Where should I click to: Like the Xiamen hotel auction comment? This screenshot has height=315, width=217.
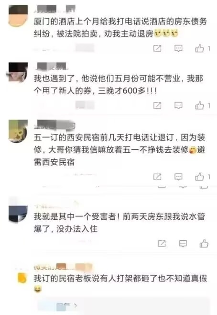[x=199, y=48]
